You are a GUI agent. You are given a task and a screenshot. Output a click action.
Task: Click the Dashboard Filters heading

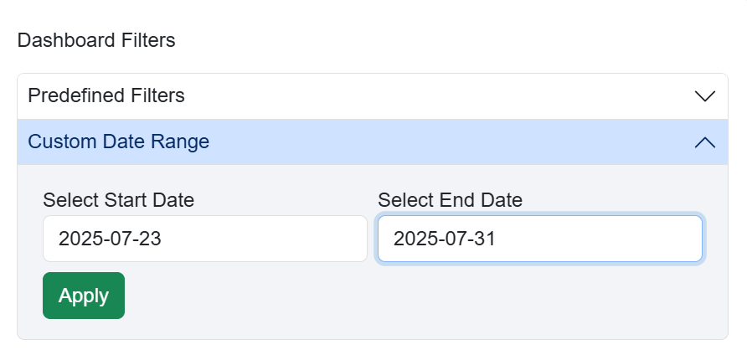click(x=96, y=40)
